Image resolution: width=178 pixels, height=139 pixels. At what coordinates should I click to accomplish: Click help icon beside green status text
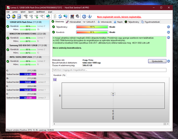168,37
